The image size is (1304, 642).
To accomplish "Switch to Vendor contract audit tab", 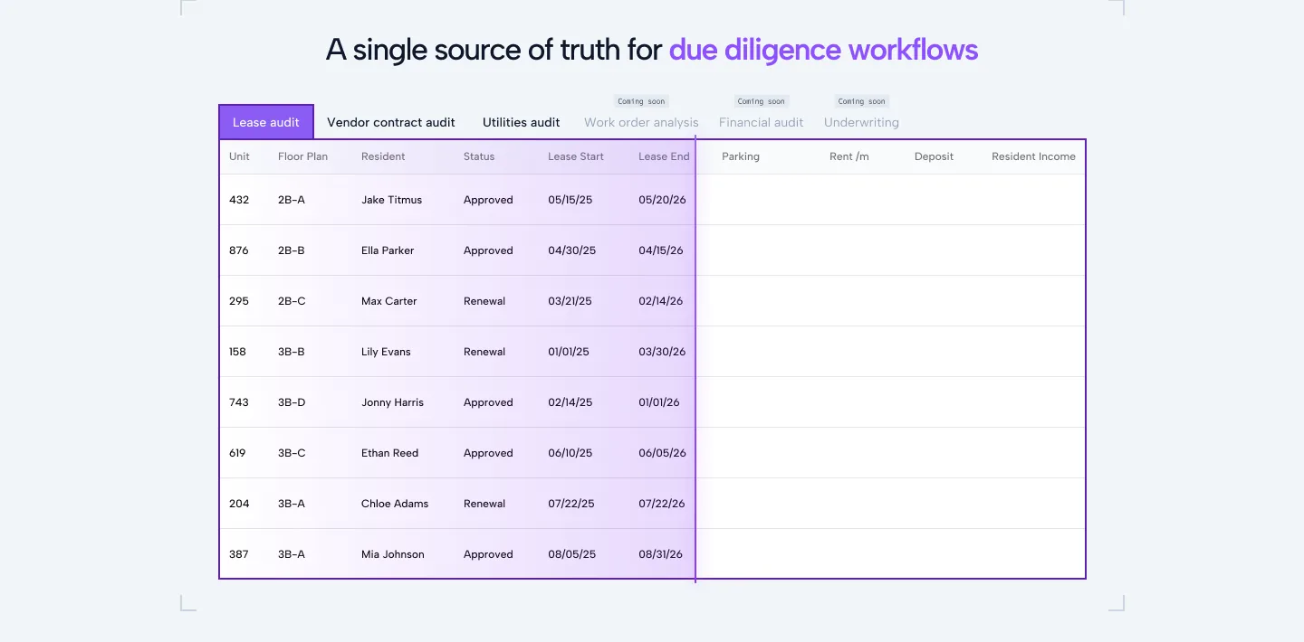I will coord(391,122).
